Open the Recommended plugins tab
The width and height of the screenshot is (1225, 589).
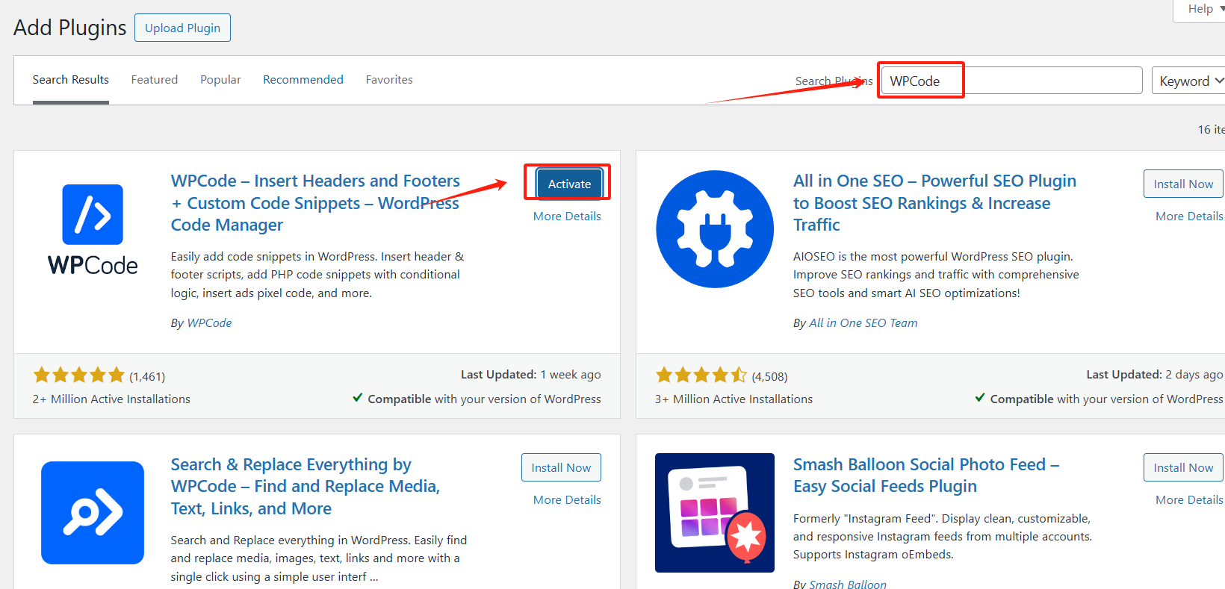[303, 80]
